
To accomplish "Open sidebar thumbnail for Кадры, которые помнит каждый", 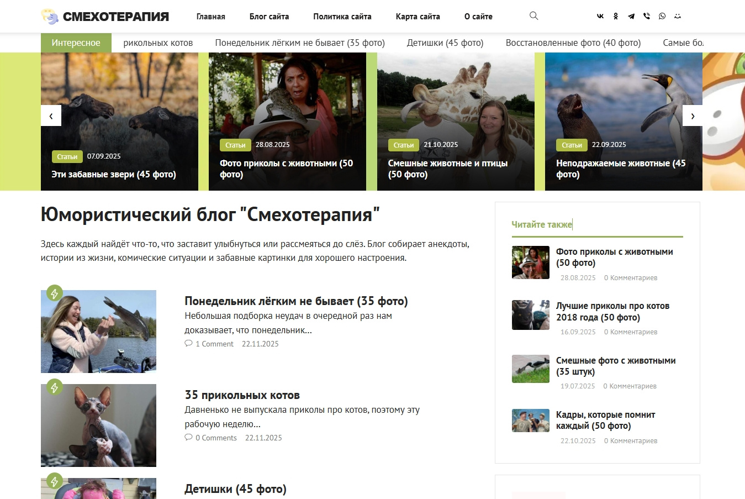I will click(x=531, y=421).
